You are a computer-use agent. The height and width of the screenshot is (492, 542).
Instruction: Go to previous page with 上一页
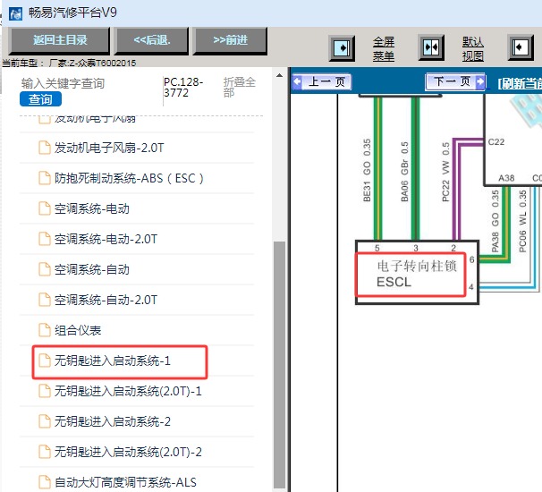(x=322, y=82)
